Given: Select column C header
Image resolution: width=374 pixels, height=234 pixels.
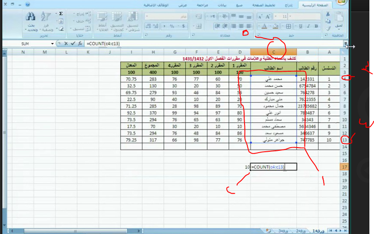Looking at the screenshot, I should click(x=274, y=52).
